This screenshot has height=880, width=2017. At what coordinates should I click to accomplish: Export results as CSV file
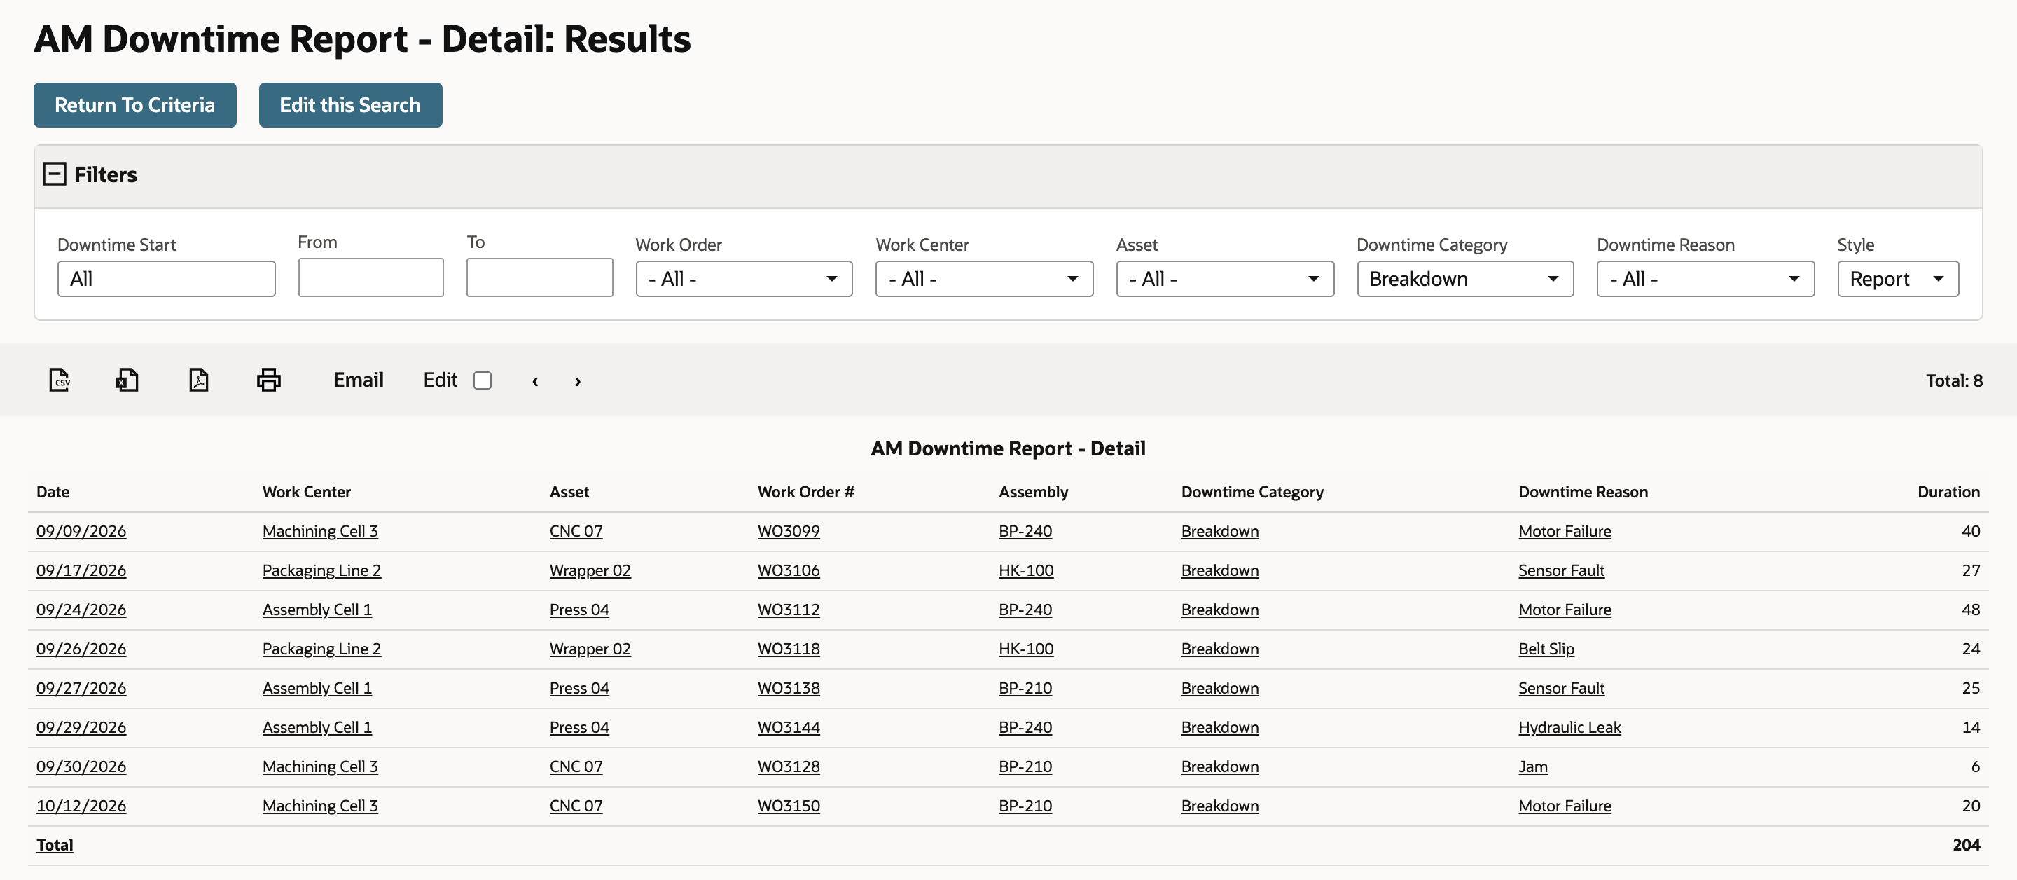60,380
